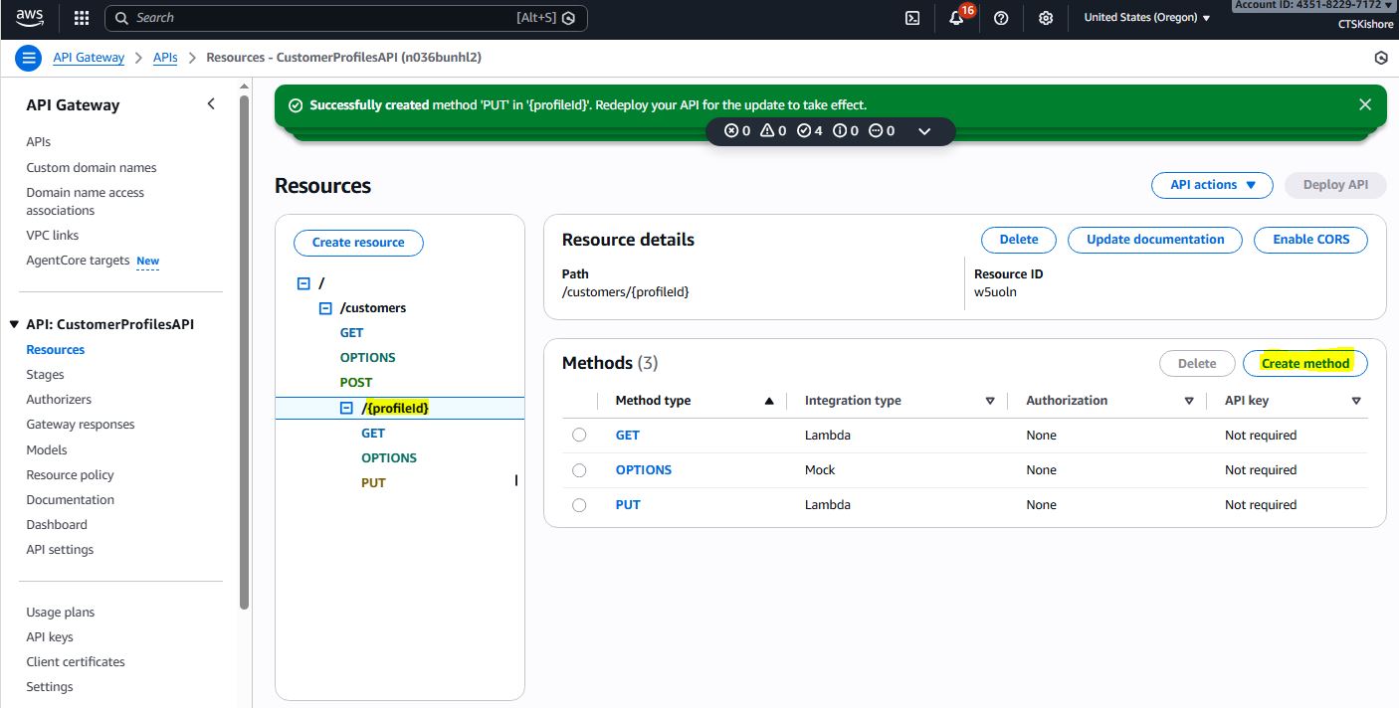Toggle the hamburger navigation menu
1399x708 pixels.
pos(28,58)
